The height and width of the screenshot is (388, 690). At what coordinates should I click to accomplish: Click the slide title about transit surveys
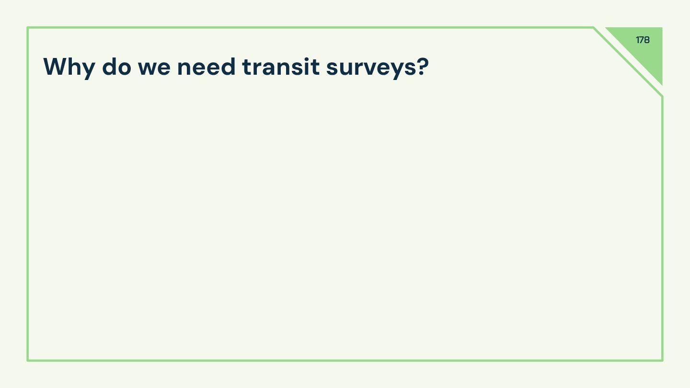coord(236,67)
